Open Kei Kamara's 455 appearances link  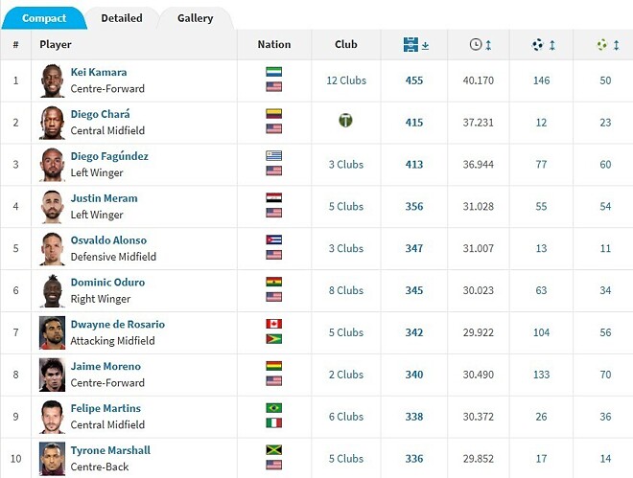pyautogui.click(x=414, y=80)
